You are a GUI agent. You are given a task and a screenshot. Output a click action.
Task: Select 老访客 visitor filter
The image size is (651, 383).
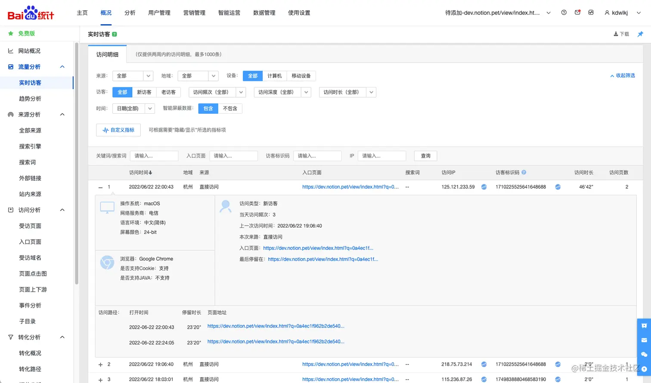click(x=168, y=92)
